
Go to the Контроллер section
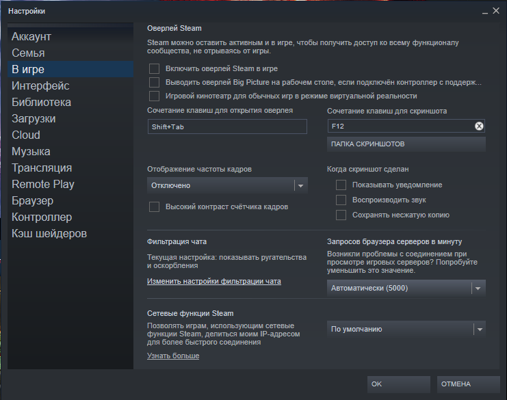click(70, 217)
